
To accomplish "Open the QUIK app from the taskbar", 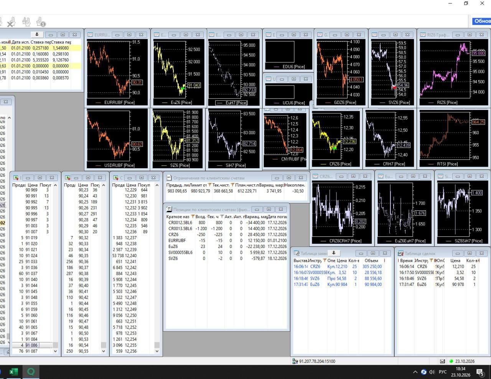I will 31,371.
